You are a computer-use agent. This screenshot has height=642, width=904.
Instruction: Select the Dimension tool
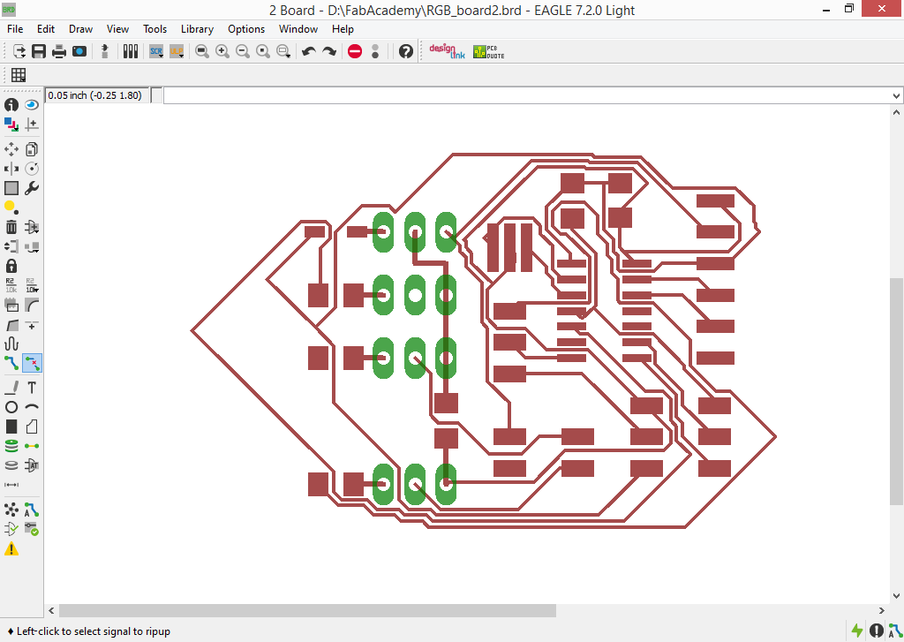click(x=11, y=485)
